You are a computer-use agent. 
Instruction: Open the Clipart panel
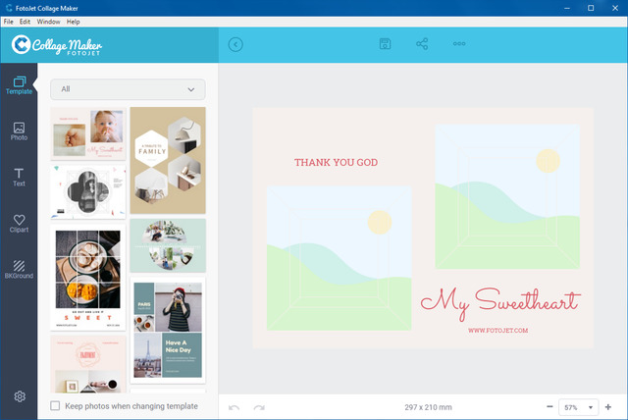point(19,224)
